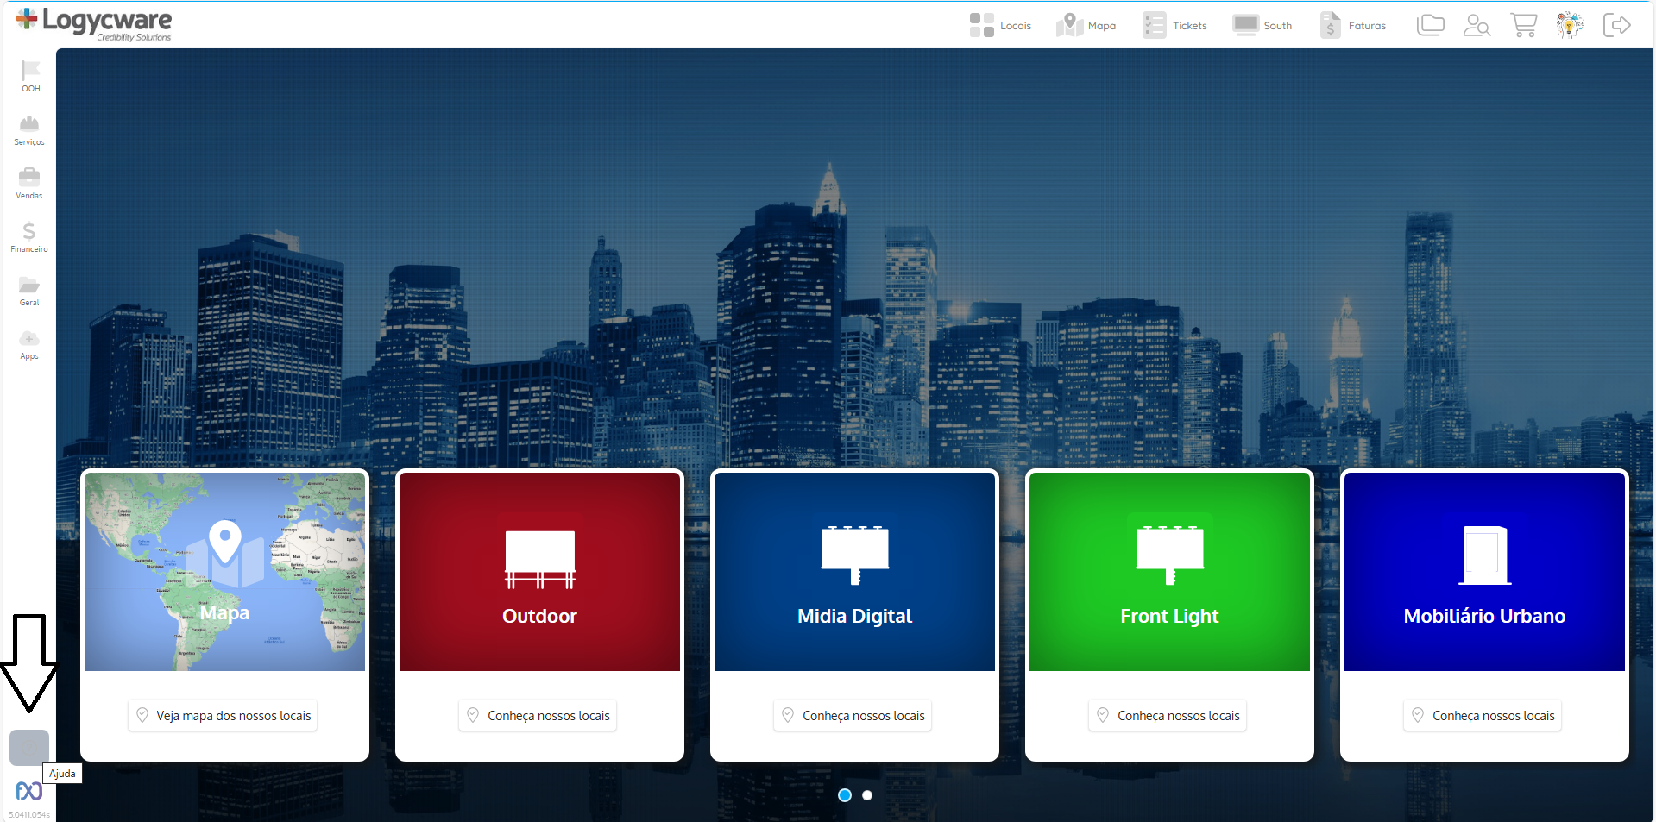This screenshot has width=1656, height=822.
Task: Open the user search icon
Action: 1477,25
